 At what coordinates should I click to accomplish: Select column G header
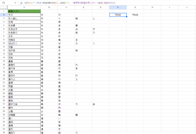pos(135,7)
